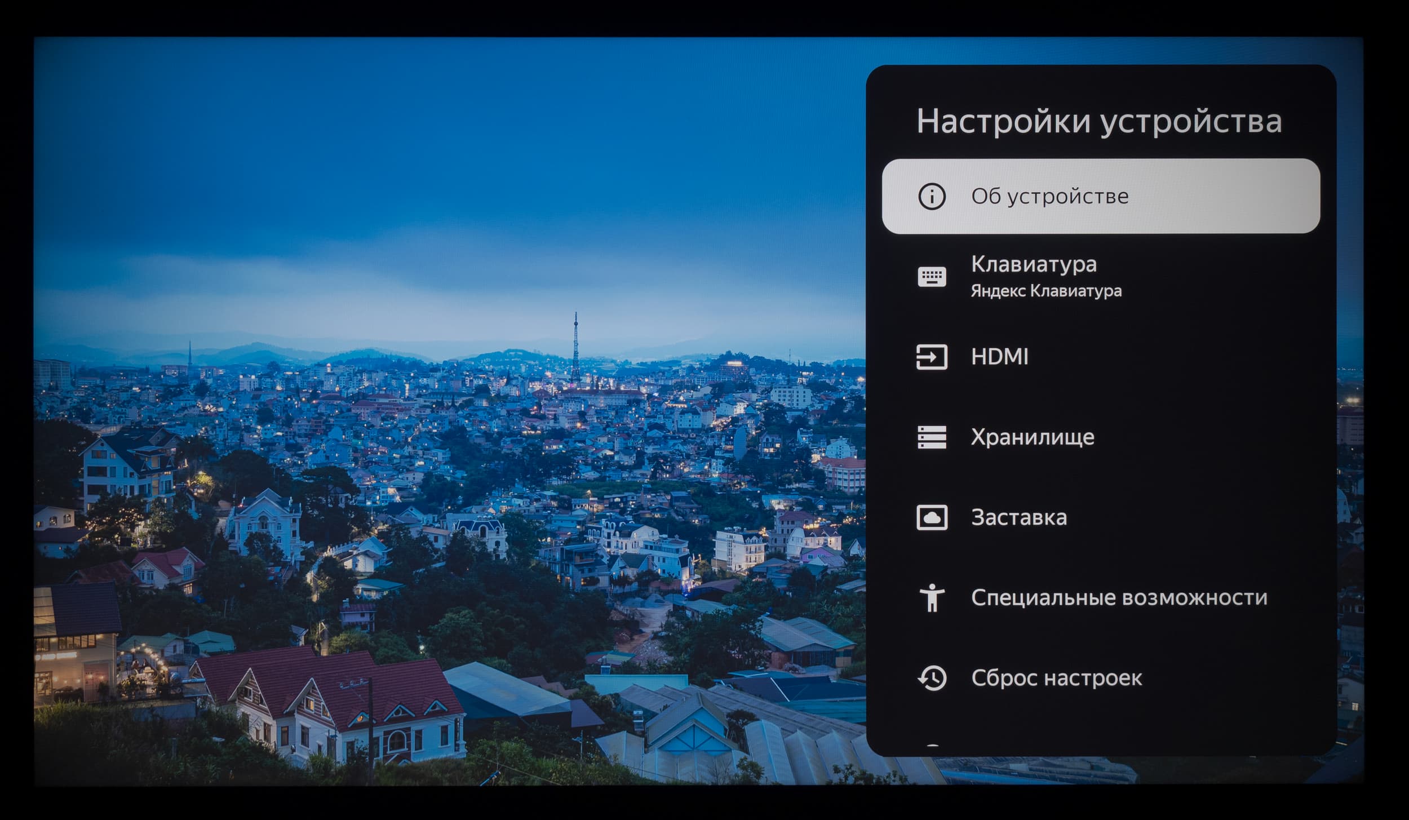
Task: Open the Об устройстве menu entry
Action: pyautogui.click(x=1049, y=196)
